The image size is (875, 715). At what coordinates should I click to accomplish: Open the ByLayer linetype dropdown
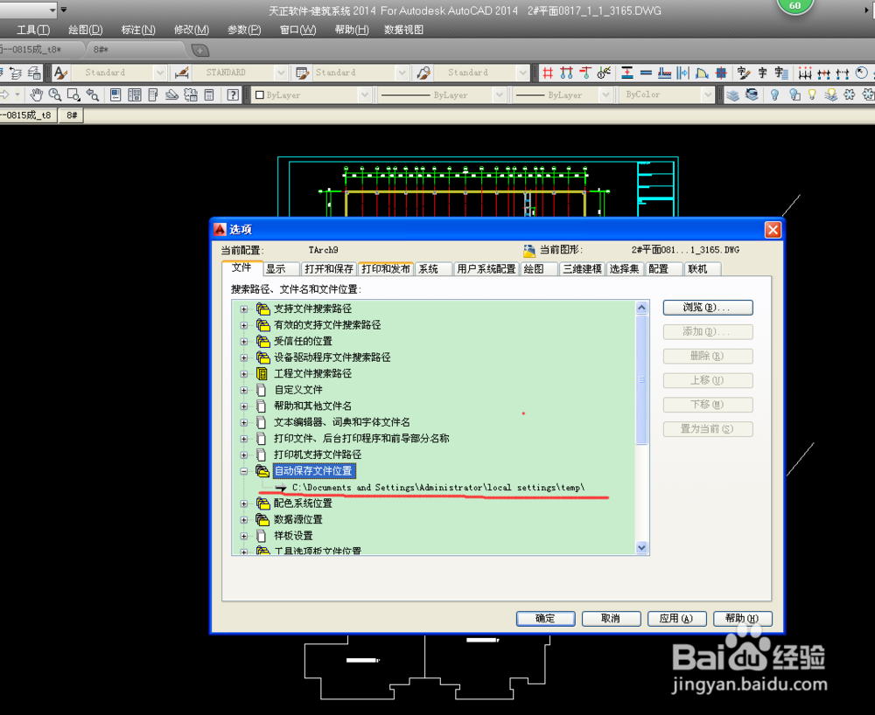[x=500, y=94]
